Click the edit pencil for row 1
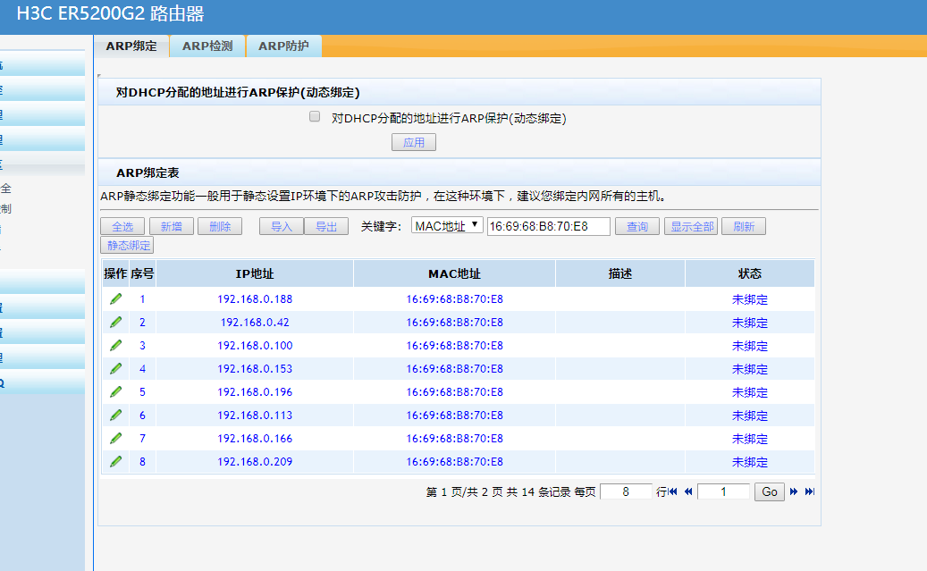Screen dimensions: 927x571 tap(115, 299)
